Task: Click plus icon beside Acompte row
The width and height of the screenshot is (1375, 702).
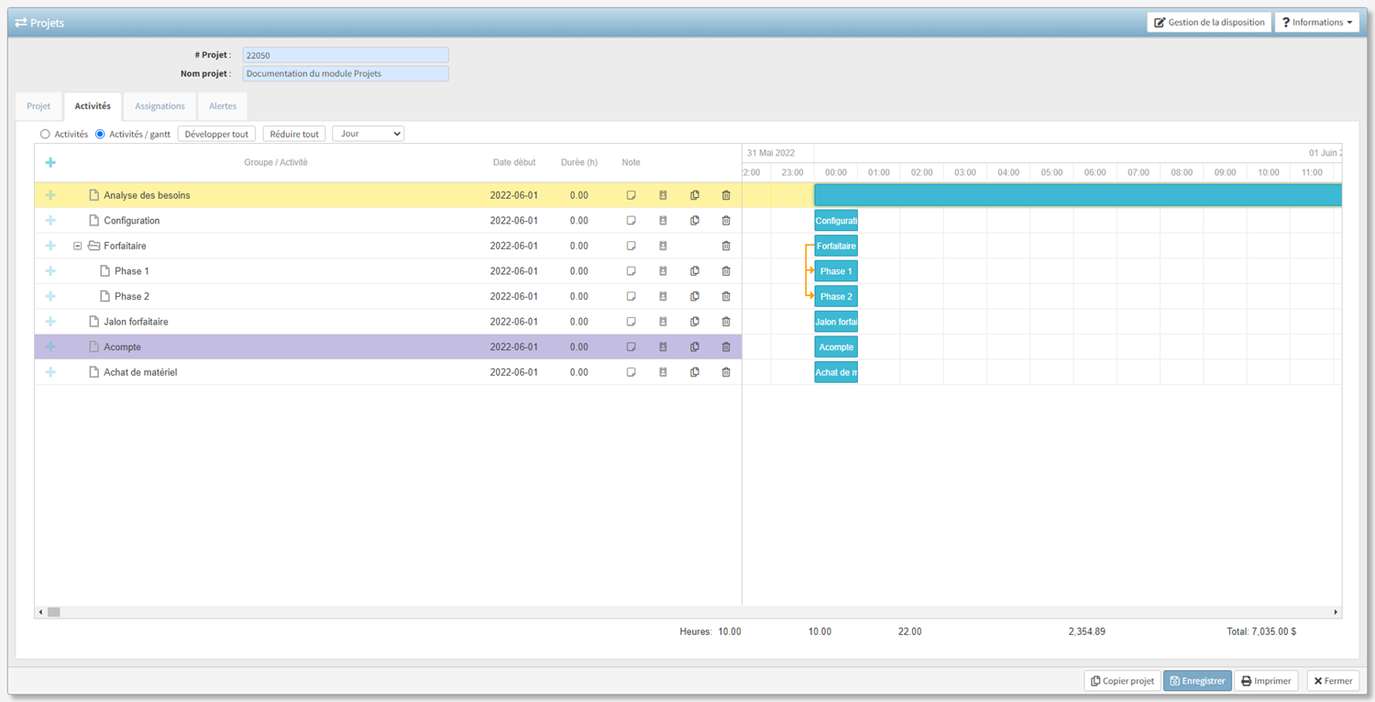Action: (50, 347)
